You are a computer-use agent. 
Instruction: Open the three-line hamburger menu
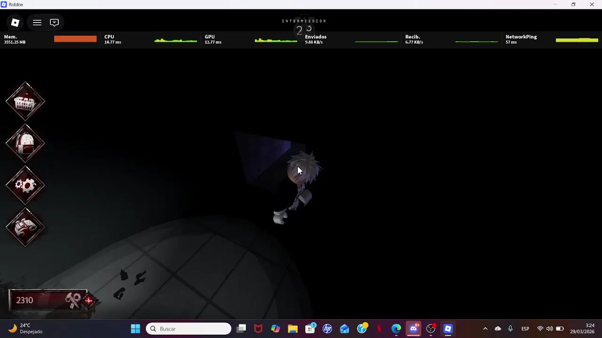coord(37,23)
